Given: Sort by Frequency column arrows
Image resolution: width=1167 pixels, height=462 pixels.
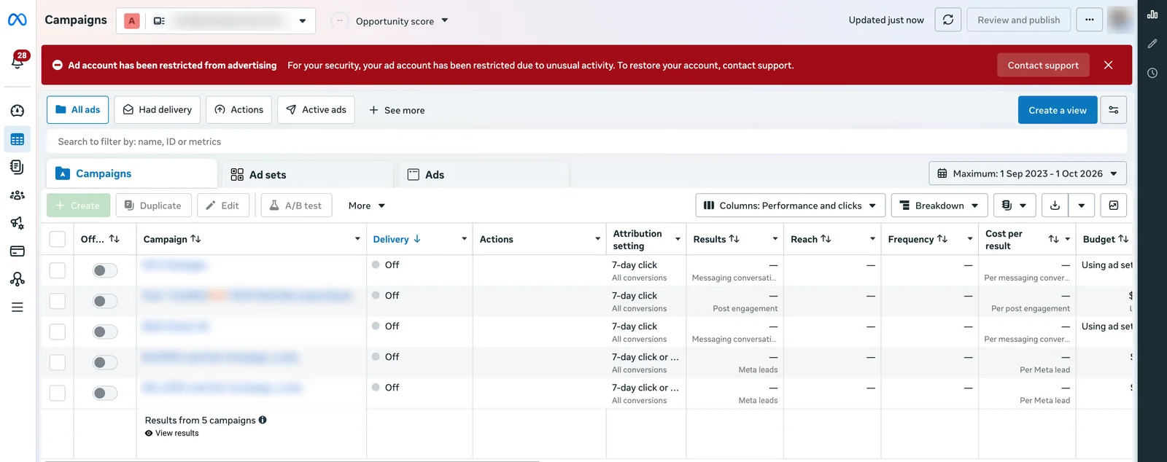Looking at the screenshot, I should tap(942, 239).
